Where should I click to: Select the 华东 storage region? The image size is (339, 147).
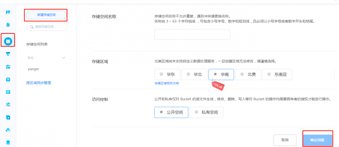(x=167, y=75)
